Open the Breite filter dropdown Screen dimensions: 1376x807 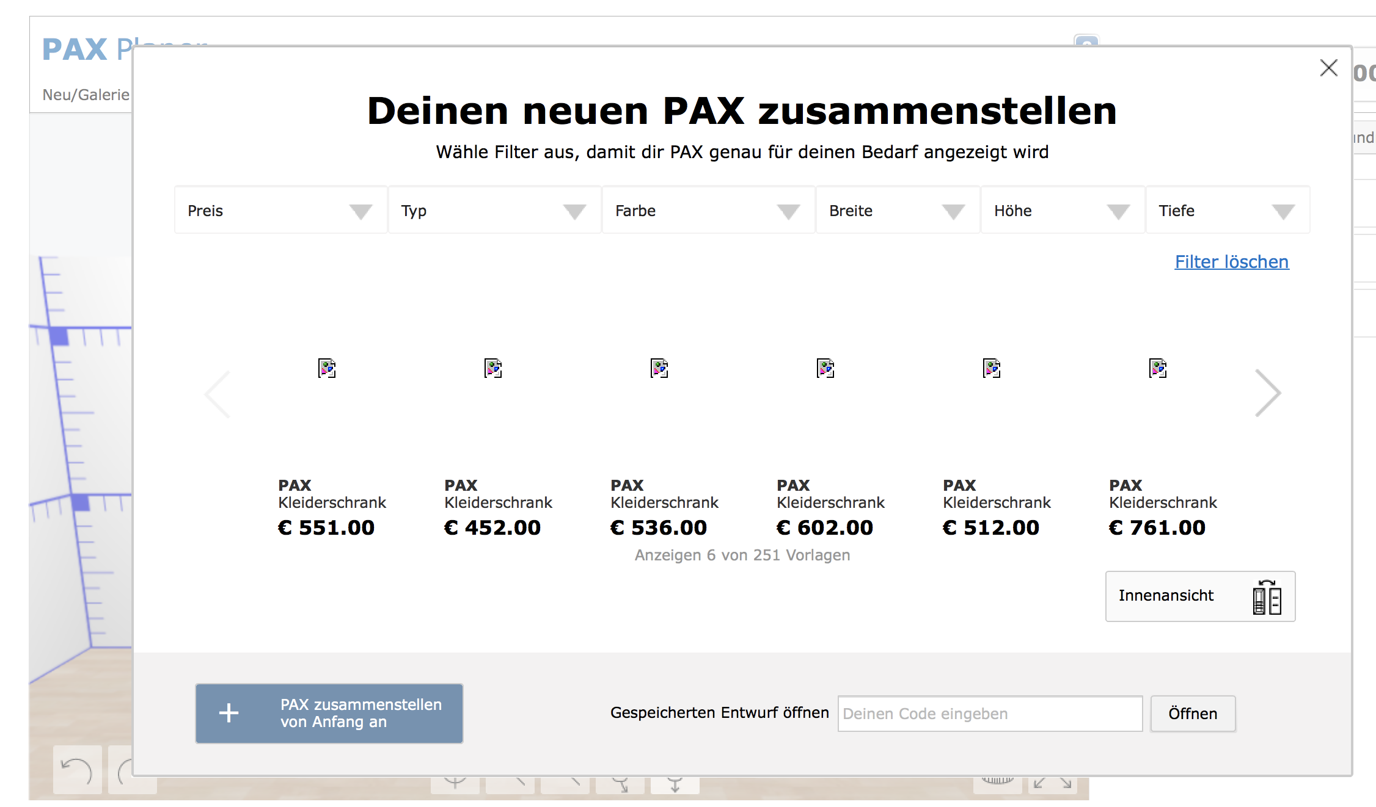[x=898, y=211]
